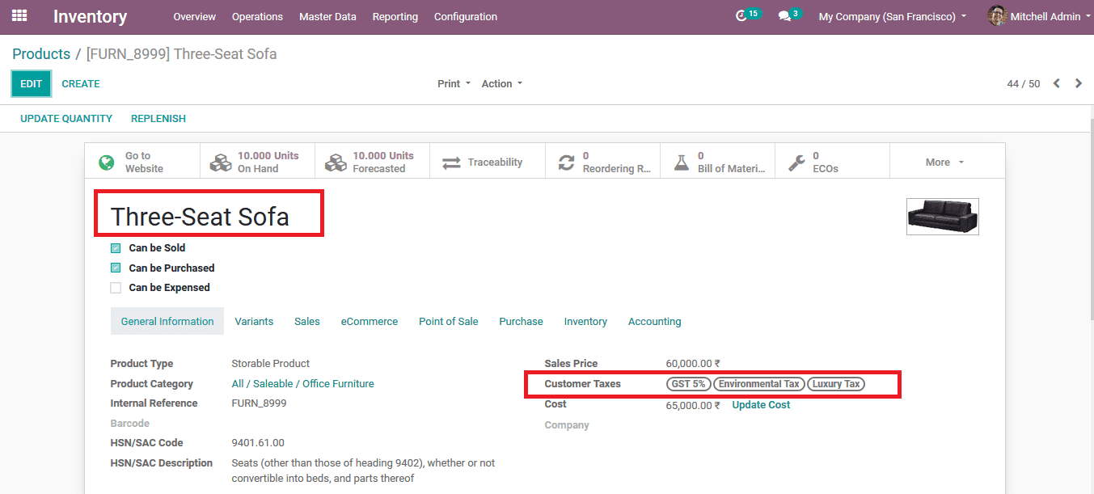Open the Reporting menu
The image size is (1094, 494).
[395, 16]
